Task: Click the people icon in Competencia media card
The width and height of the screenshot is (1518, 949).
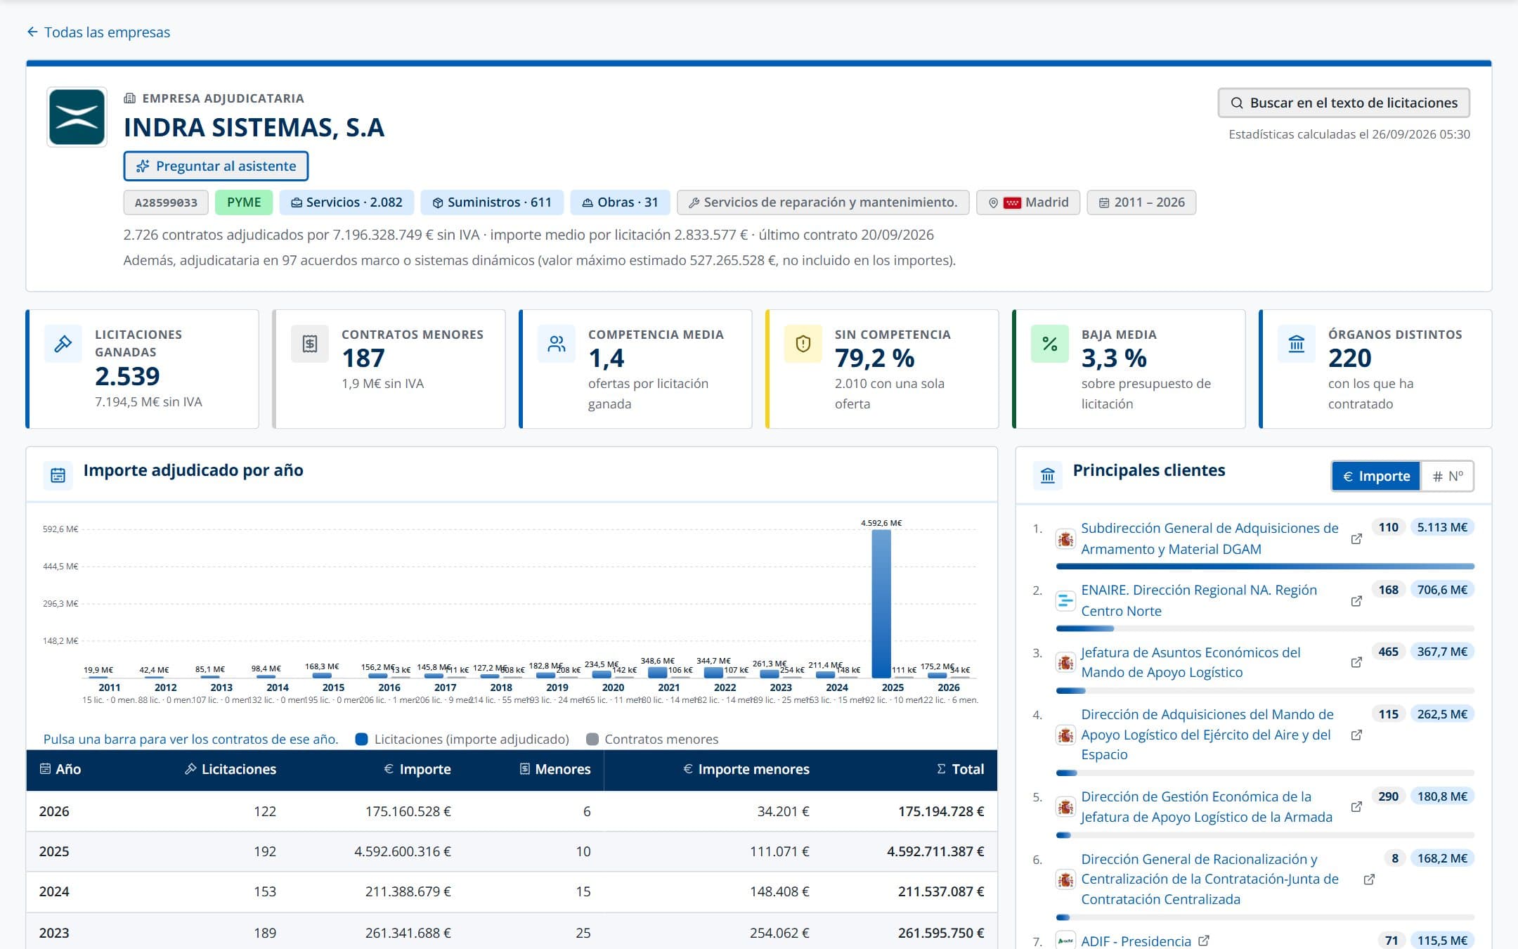Action: point(557,344)
